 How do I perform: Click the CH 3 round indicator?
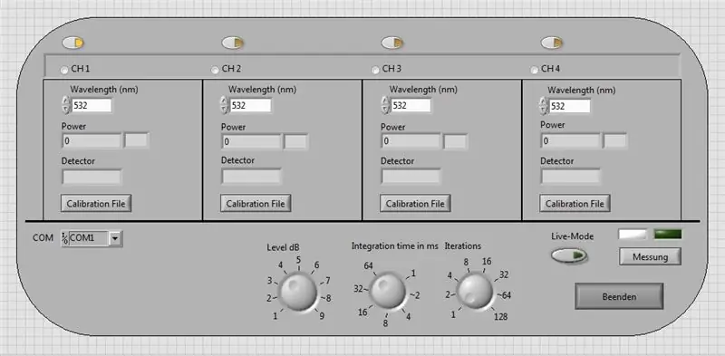pyautogui.click(x=375, y=70)
